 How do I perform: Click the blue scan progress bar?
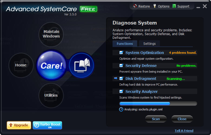[x=158, y=104]
